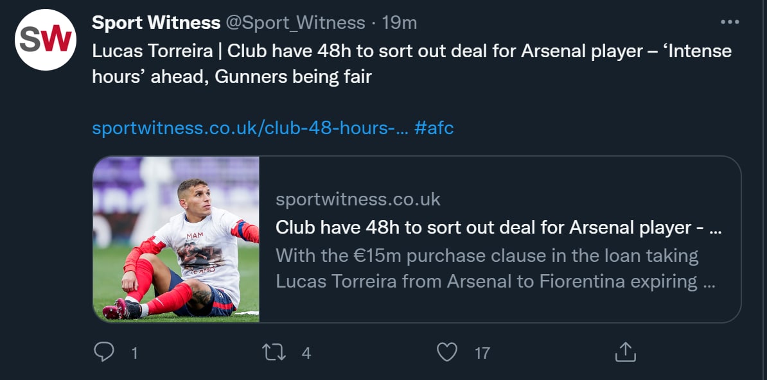Click the retweet count number 4
Screen dimensions: 767x380
306,353
